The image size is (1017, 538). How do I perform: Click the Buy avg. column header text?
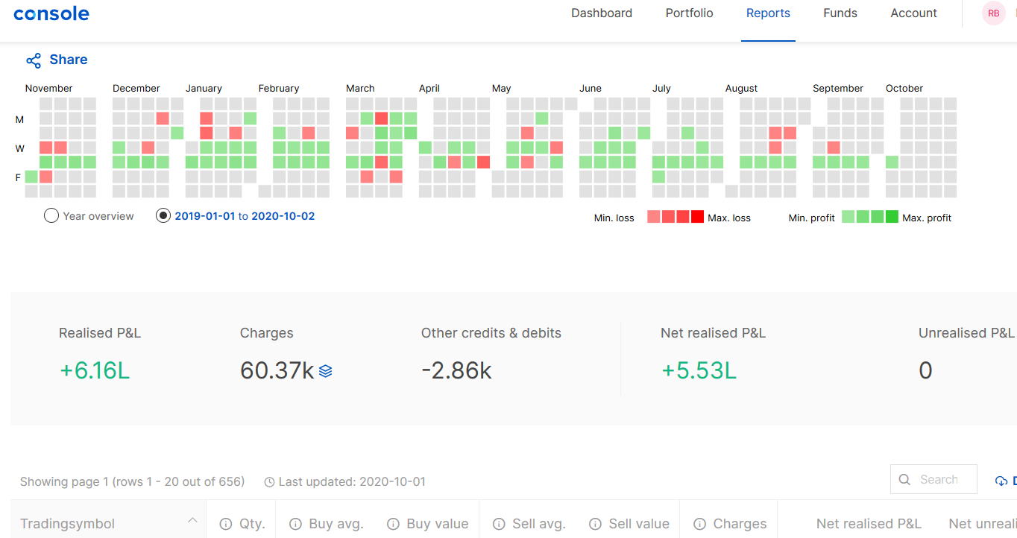336,524
